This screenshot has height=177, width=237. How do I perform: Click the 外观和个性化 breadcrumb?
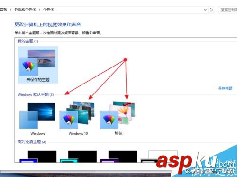pos(25,10)
